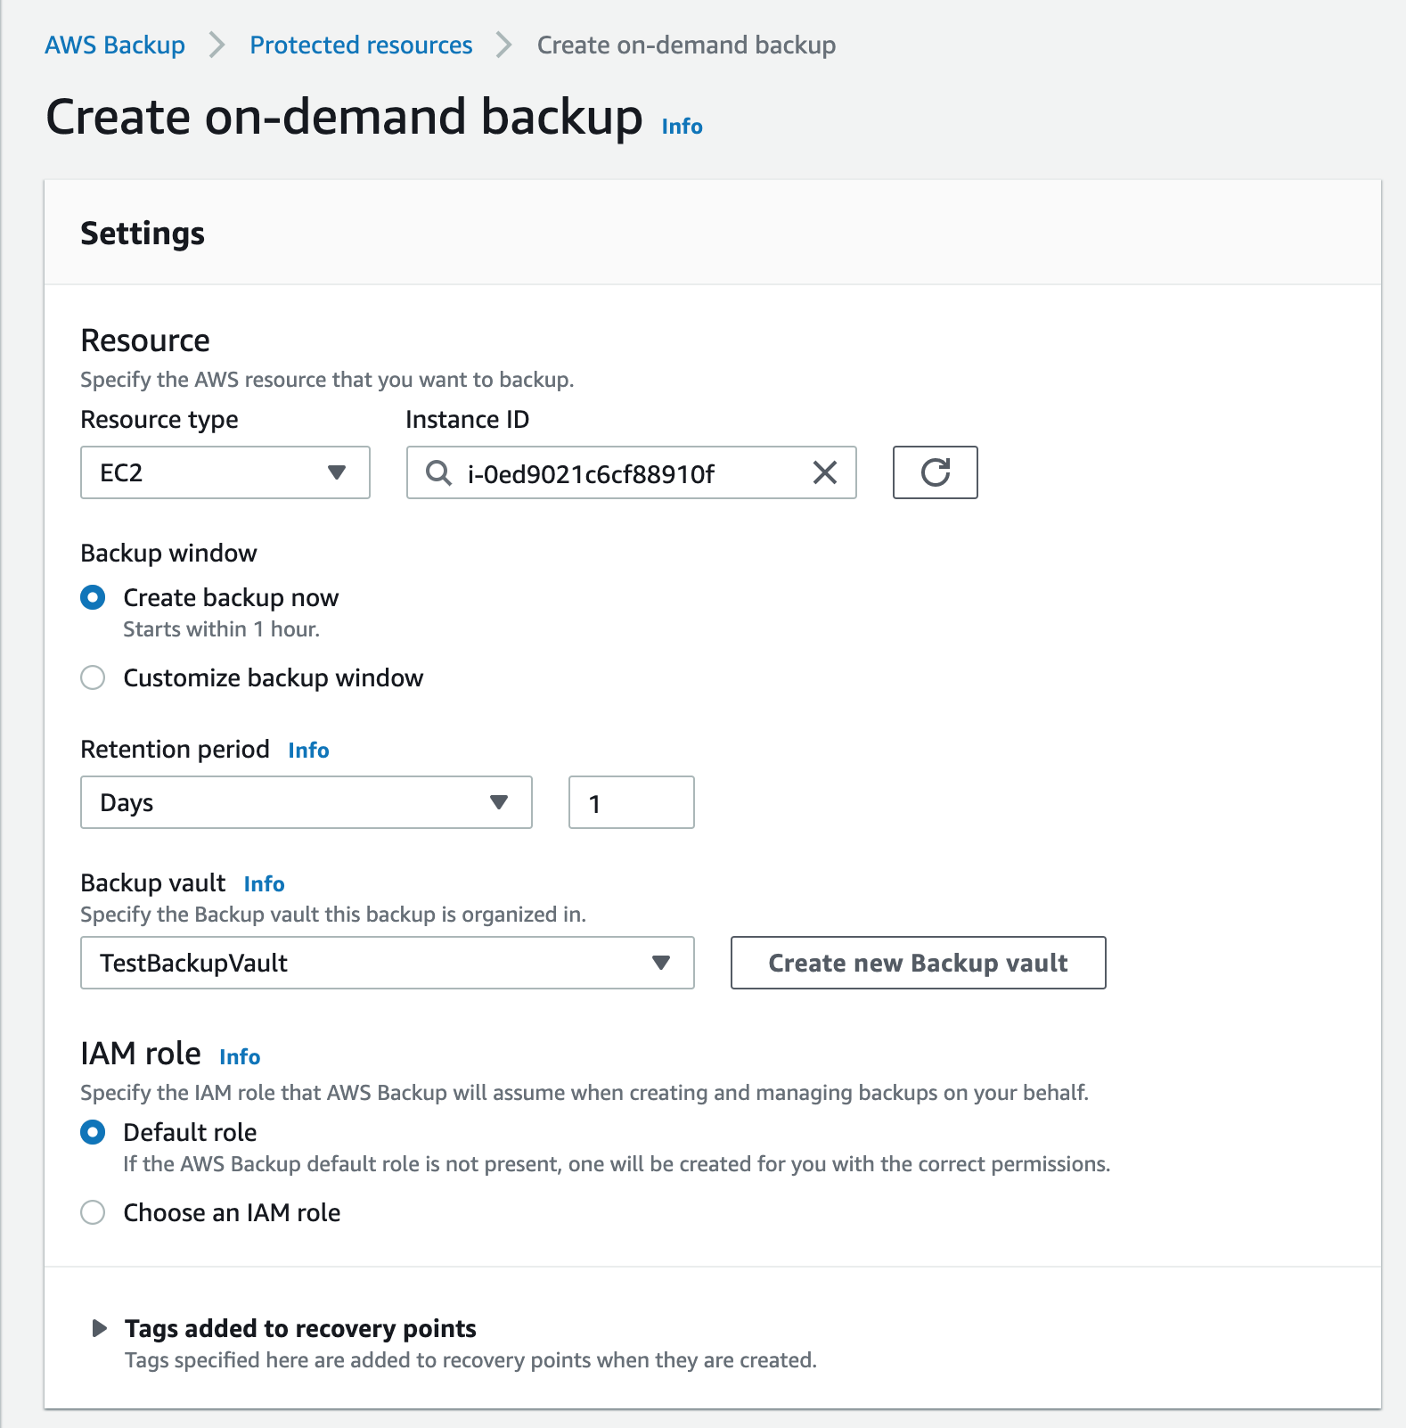Open IAM role Info link
The width and height of the screenshot is (1406, 1428).
tap(240, 1057)
